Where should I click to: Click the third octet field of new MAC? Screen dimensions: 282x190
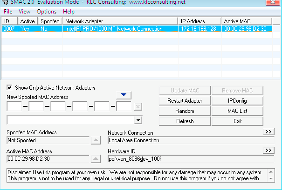58,106
